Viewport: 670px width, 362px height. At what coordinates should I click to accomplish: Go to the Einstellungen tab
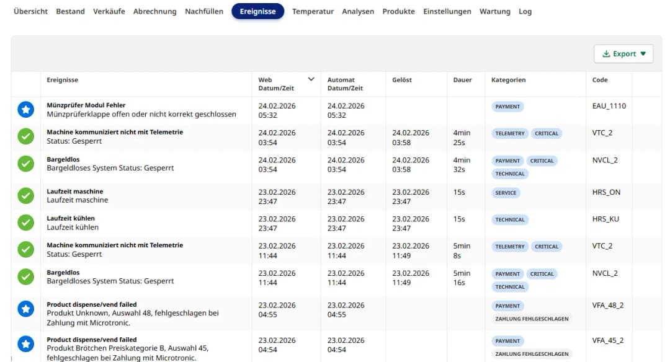(x=447, y=11)
